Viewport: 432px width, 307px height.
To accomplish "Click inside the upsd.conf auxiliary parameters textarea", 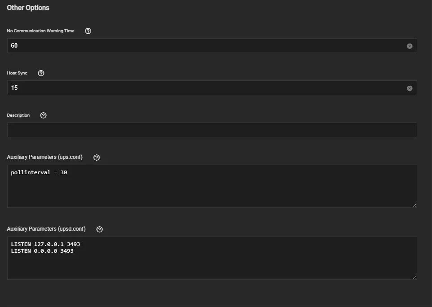I will click(212, 263).
